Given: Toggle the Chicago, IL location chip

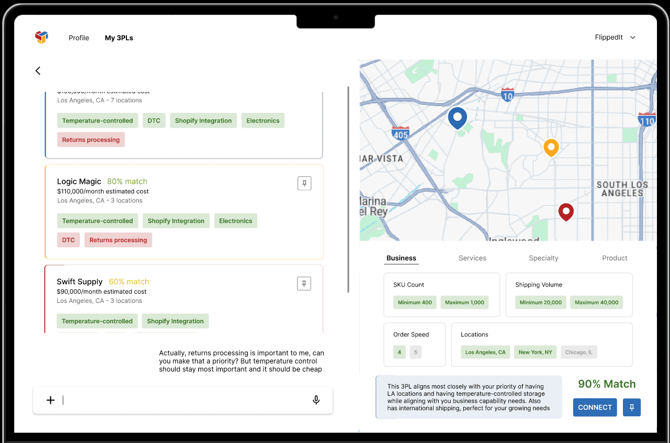Looking at the screenshot, I should [579, 352].
